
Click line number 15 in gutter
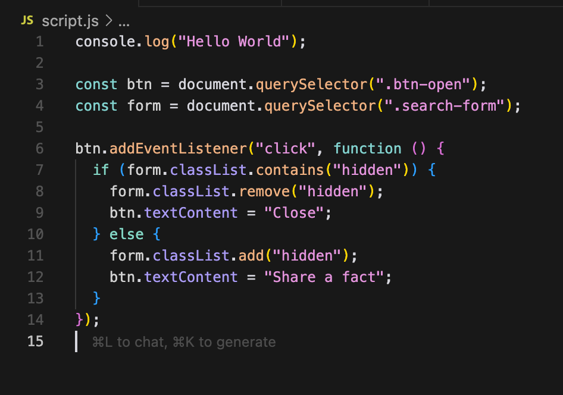35,341
